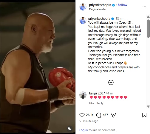The height and width of the screenshot is (134, 150).
Task: Click the comments scrollbar thumb
Action: click(148, 28)
